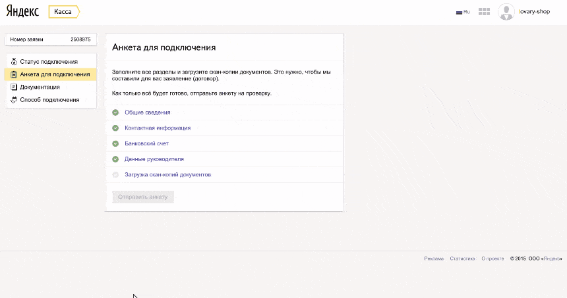The image size is (567, 298).
Task: Click green checkmark next to Банковский счет
Action: coord(115,143)
